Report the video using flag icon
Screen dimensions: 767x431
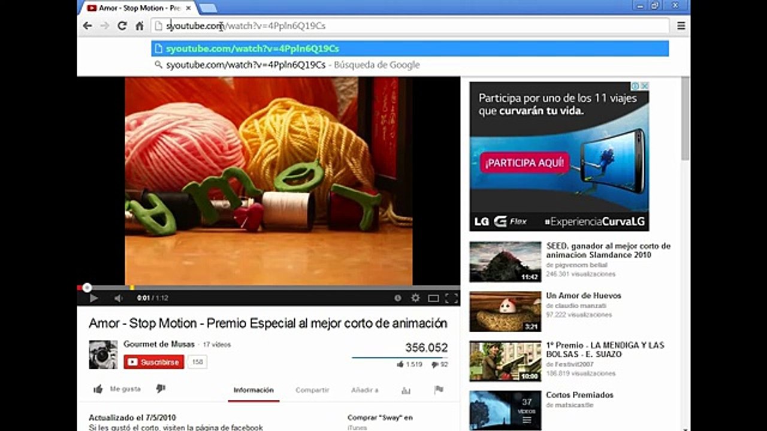click(x=439, y=390)
